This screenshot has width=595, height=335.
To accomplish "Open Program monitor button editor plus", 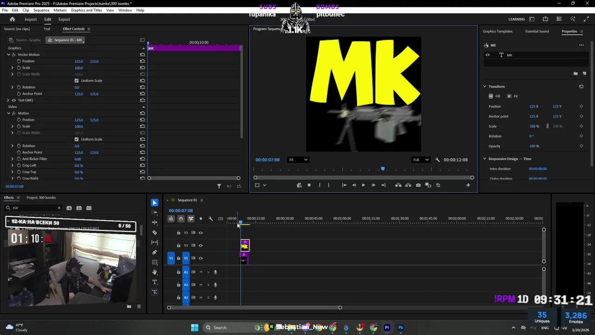I will (x=468, y=185).
